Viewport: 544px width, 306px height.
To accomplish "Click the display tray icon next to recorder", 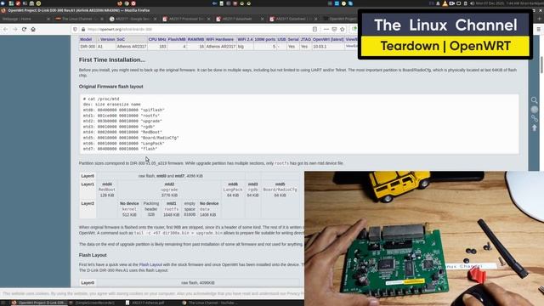I will coord(459,3).
